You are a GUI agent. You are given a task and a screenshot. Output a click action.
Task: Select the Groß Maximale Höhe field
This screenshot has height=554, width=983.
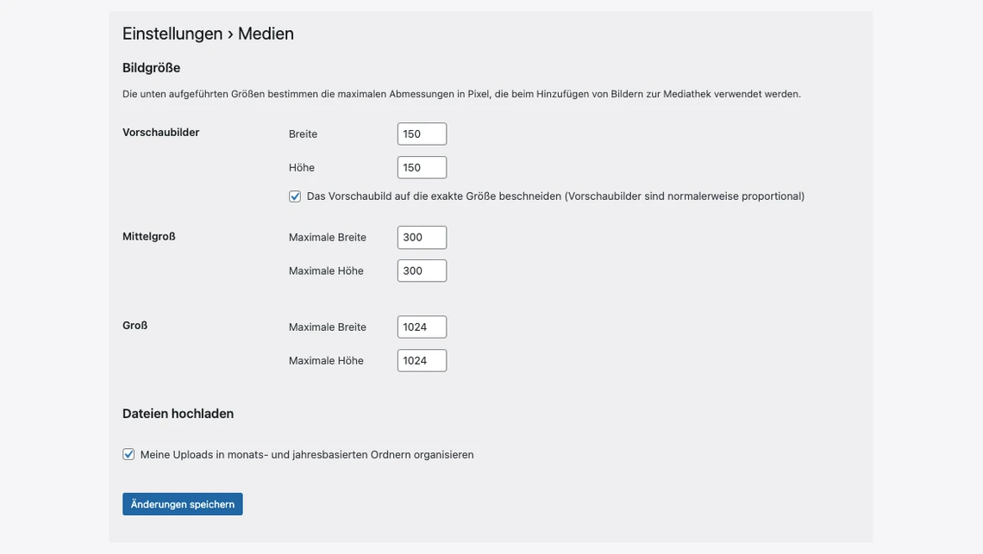click(x=422, y=360)
